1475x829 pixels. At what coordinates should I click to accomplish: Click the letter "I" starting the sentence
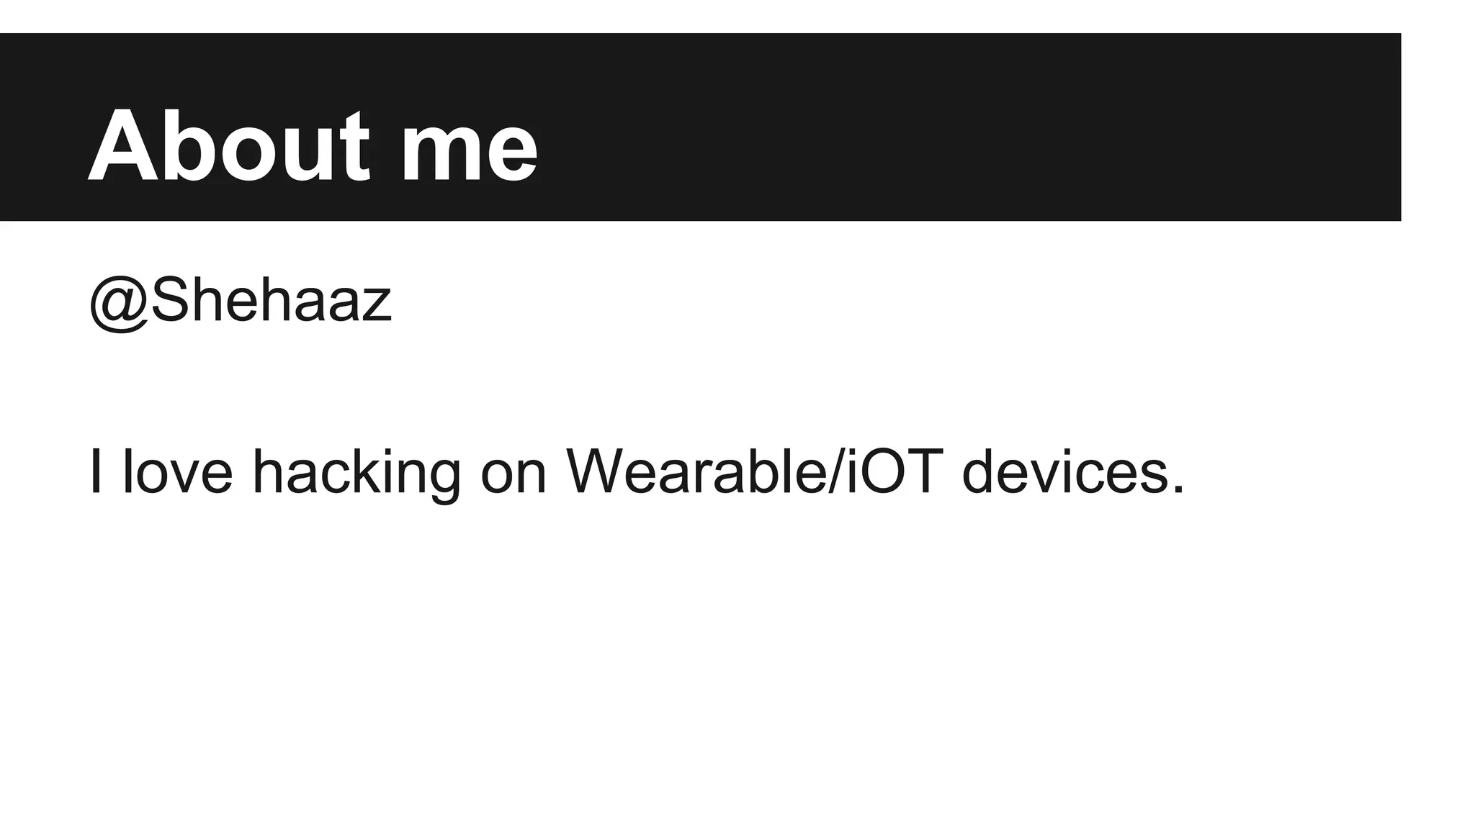pos(94,472)
